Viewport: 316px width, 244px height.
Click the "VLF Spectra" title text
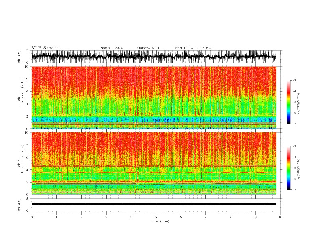[45, 48]
